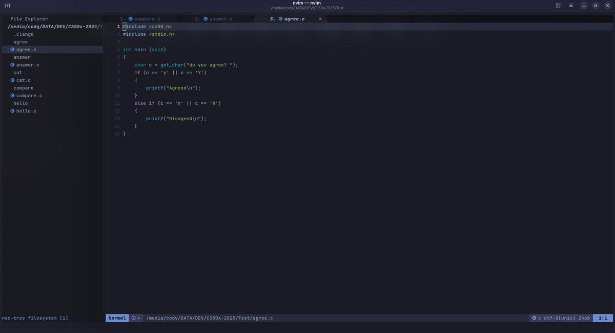Switch to the compare.c buffer tab
Viewport: 615px width, 333px height.
(147, 19)
